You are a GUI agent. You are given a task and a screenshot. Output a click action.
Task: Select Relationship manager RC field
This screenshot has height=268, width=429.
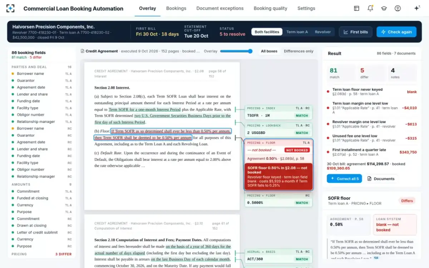(x=41, y=177)
